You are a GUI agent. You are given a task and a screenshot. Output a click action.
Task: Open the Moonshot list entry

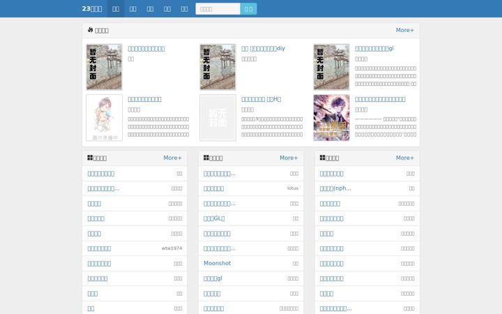(x=217, y=263)
